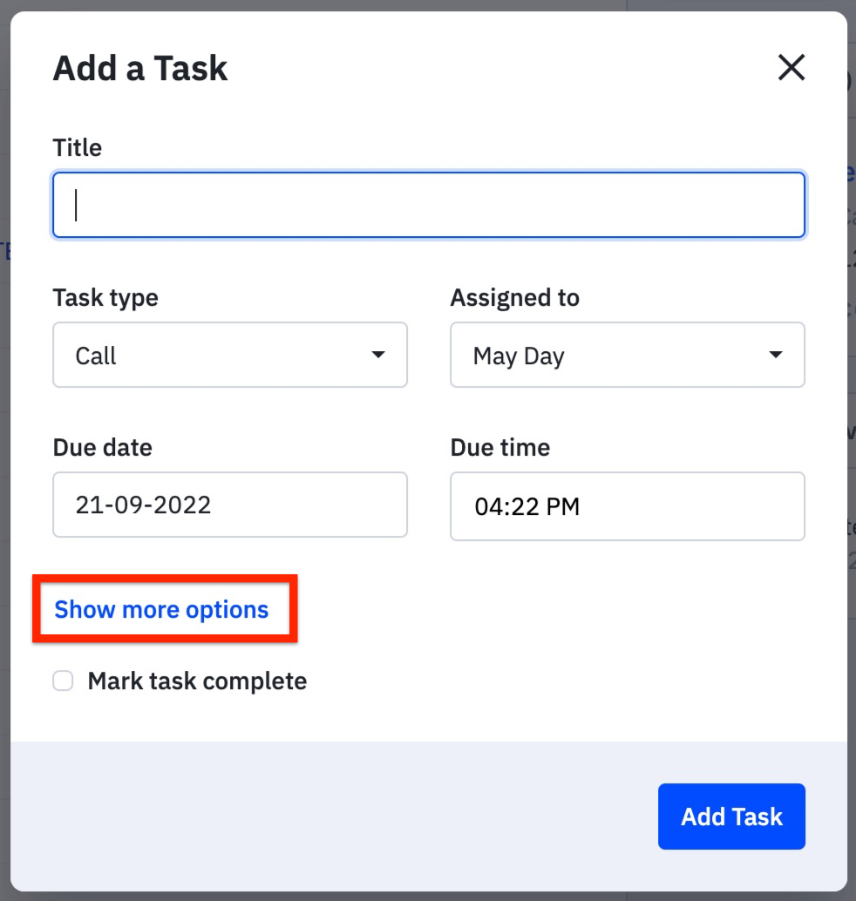Image resolution: width=856 pixels, height=901 pixels.
Task: Select the Task type chevron arrow
Action: click(x=378, y=355)
